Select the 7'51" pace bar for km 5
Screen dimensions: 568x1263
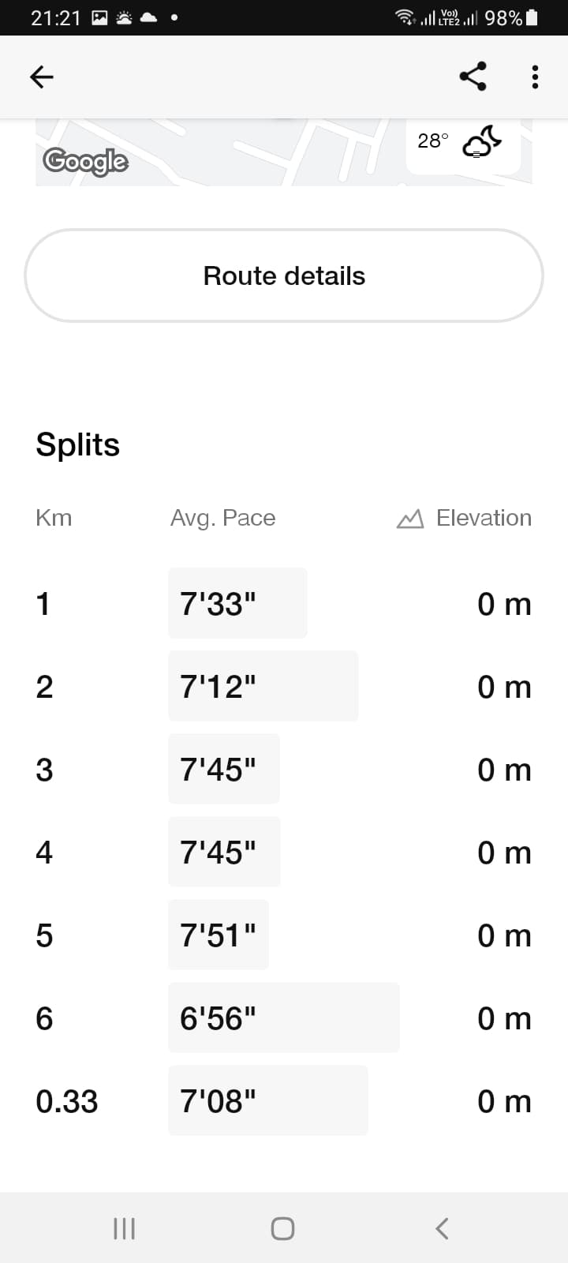[219, 935]
